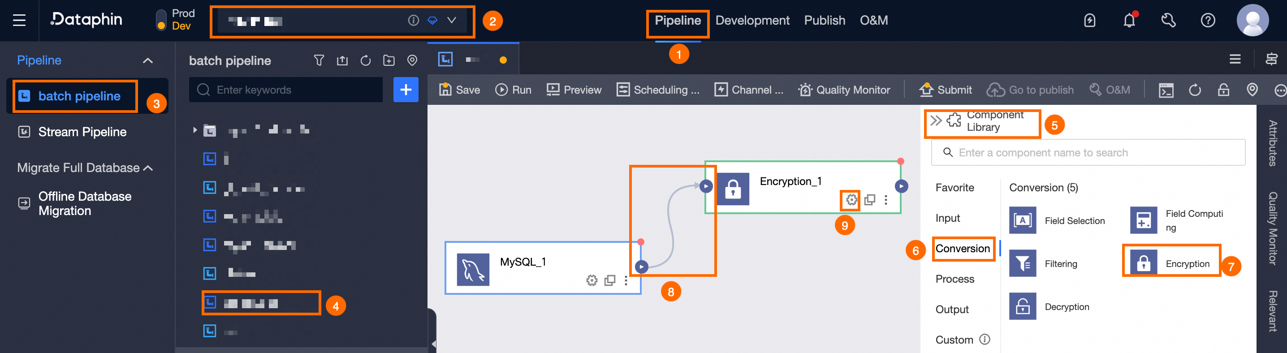Select the Custom component category
Screen dimensions: 1287x353
pyautogui.click(x=954, y=340)
